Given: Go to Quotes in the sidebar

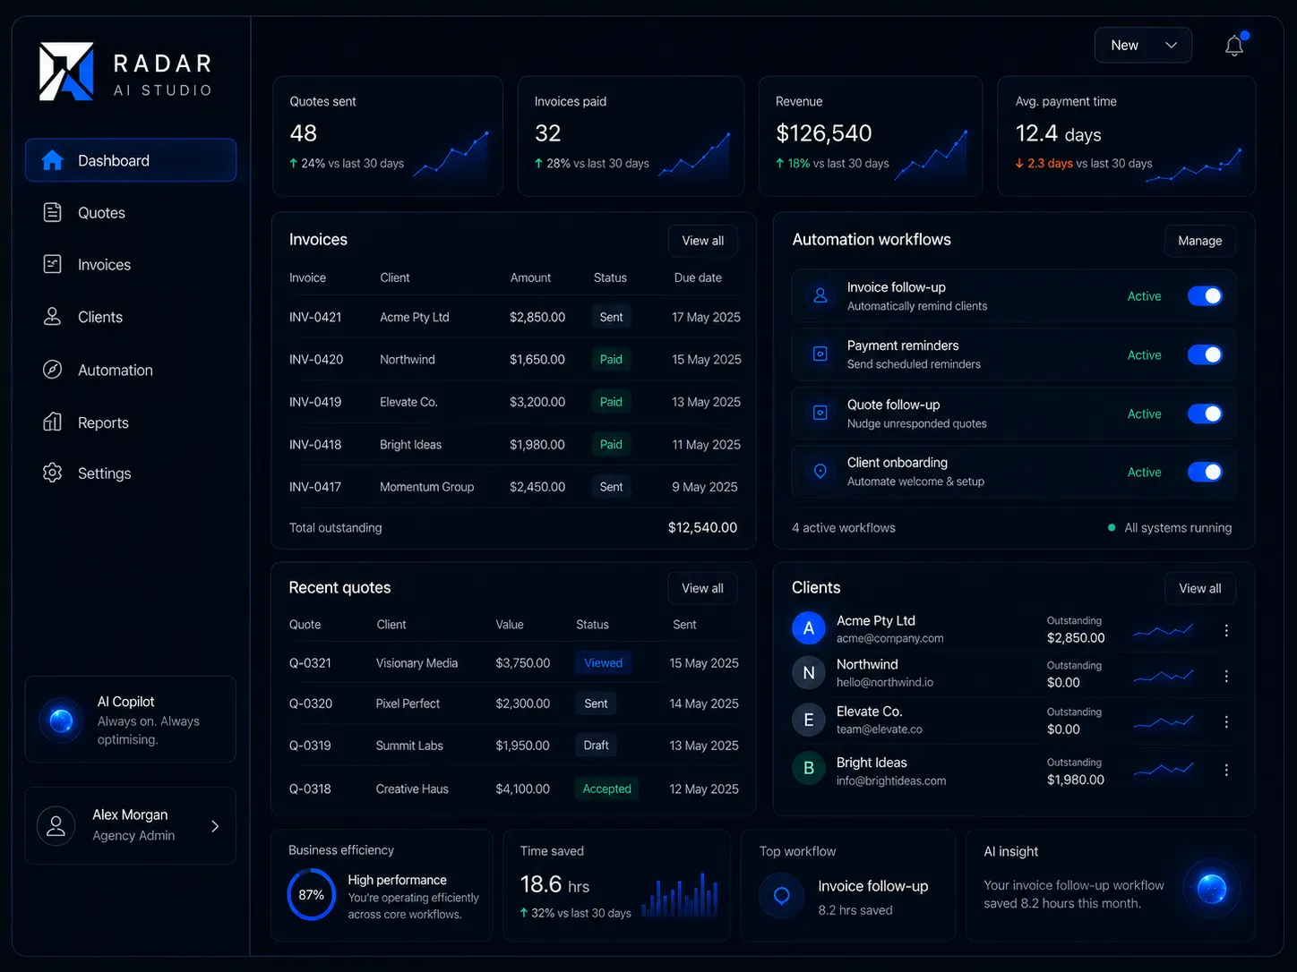Looking at the screenshot, I should pos(131,213).
